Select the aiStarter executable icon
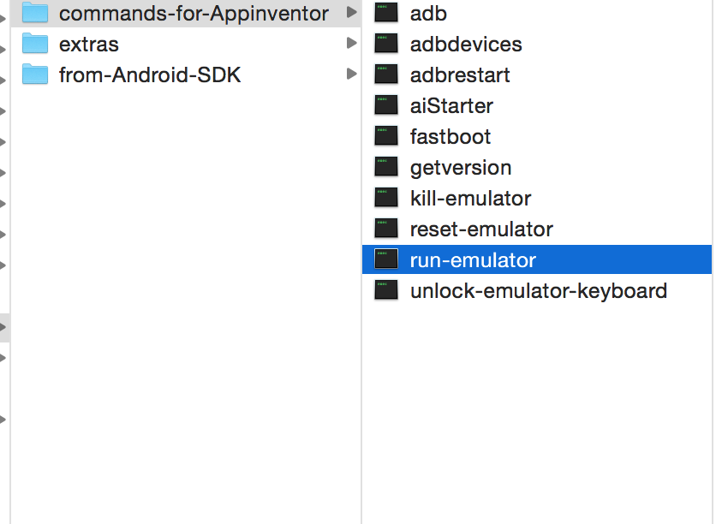The image size is (716, 524). [386, 105]
